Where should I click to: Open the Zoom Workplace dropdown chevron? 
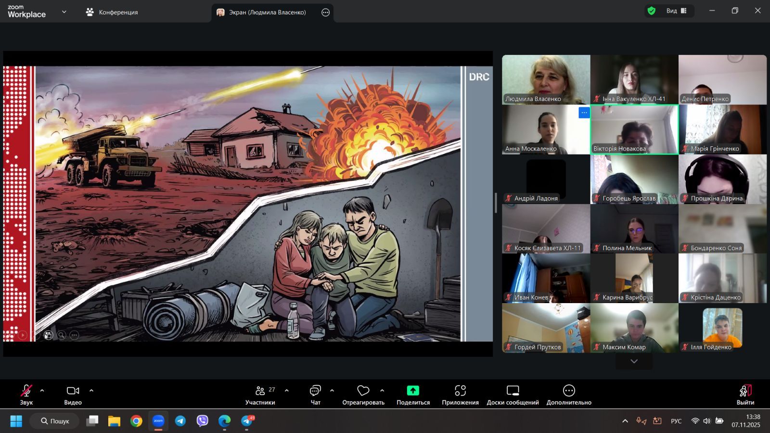(64, 12)
